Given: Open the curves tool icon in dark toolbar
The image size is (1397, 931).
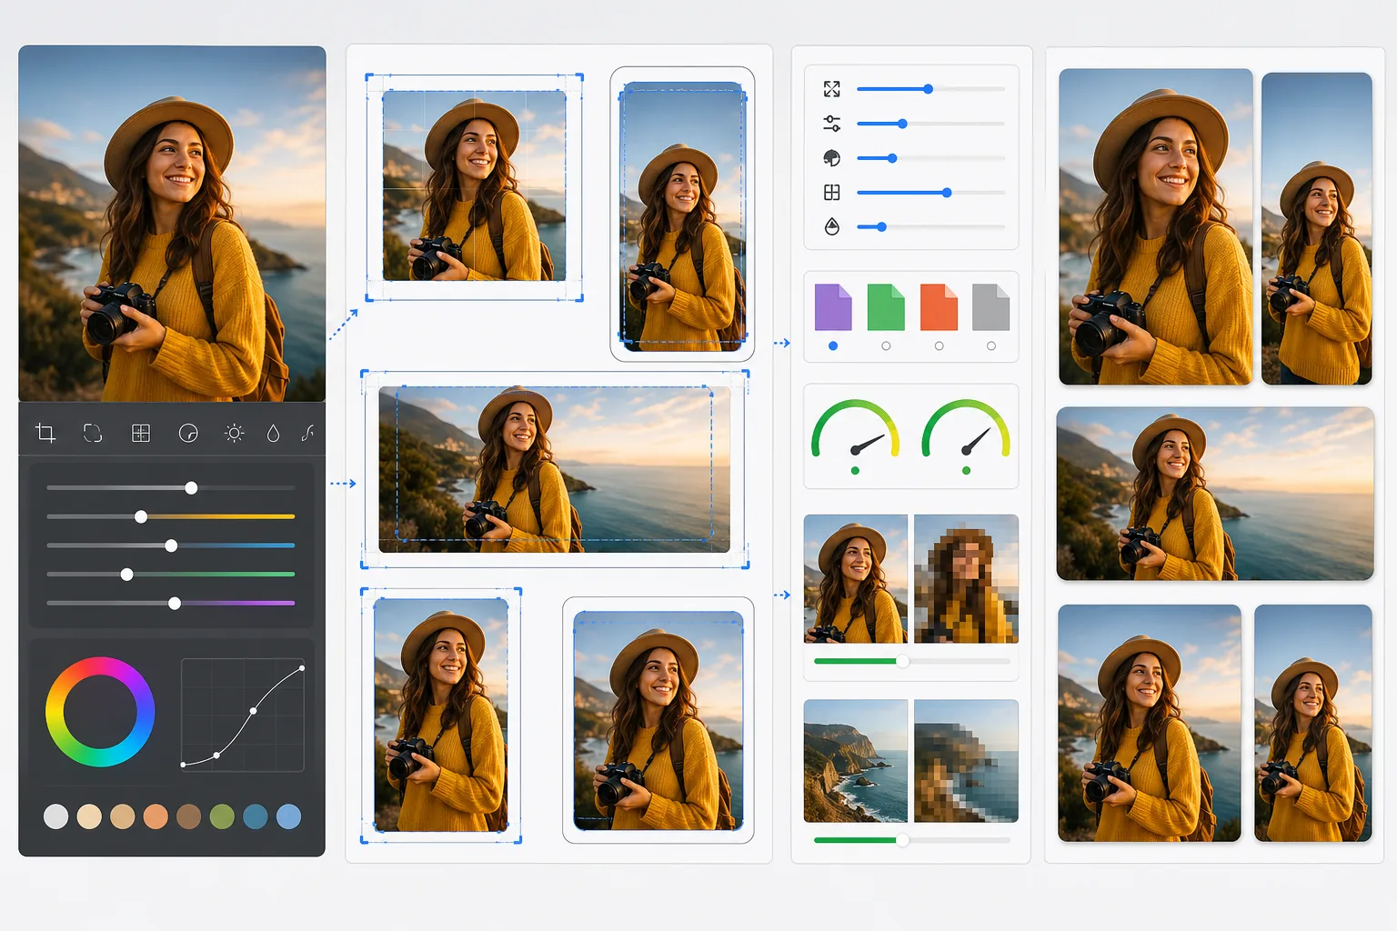Looking at the screenshot, I should [x=307, y=433].
